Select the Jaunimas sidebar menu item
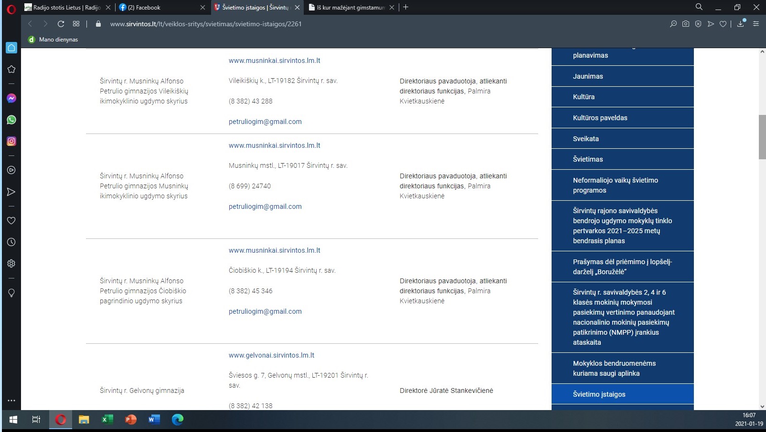The image size is (766, 432). 588,76
